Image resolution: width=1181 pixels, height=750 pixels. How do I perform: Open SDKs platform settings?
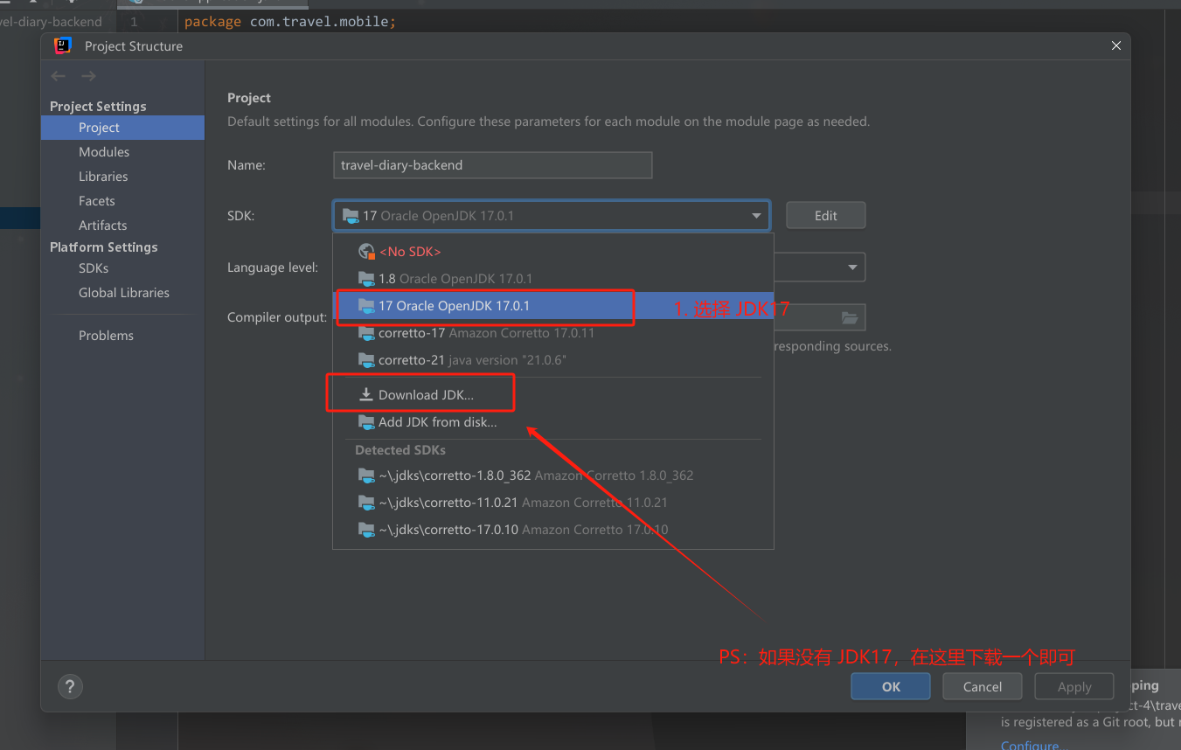point(122,268)
